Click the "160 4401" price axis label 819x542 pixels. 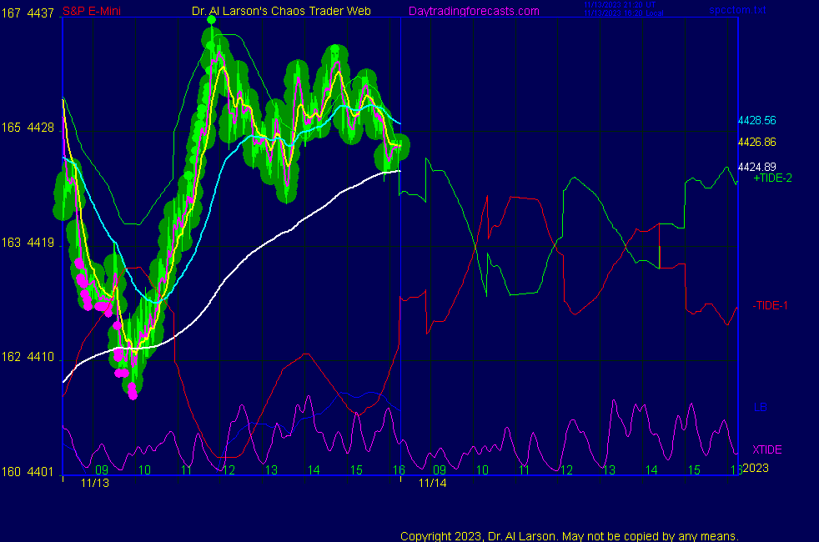coord(28,472)
